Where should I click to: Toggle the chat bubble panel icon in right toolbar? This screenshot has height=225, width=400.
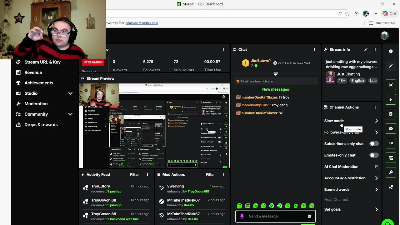(391, 128)
